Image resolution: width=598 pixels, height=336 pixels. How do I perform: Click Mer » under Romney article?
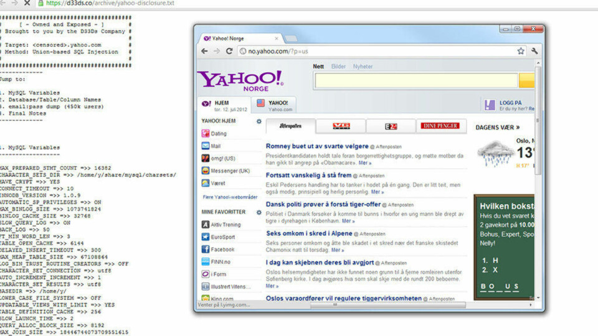[x=365, y=162]
